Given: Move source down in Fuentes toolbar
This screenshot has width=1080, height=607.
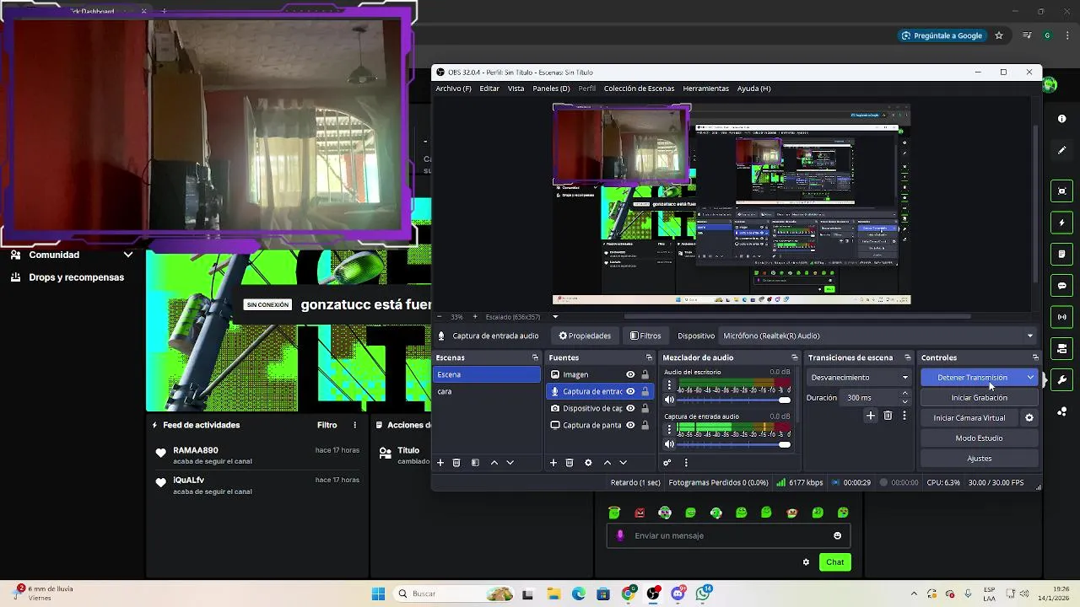Looking at the screenshot, I should pyautogui.click(x=623, y=463).
